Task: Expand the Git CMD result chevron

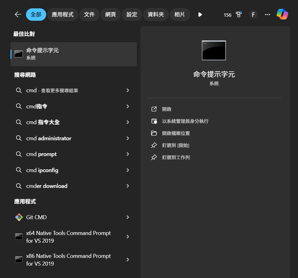Action: tap(128, 217)
